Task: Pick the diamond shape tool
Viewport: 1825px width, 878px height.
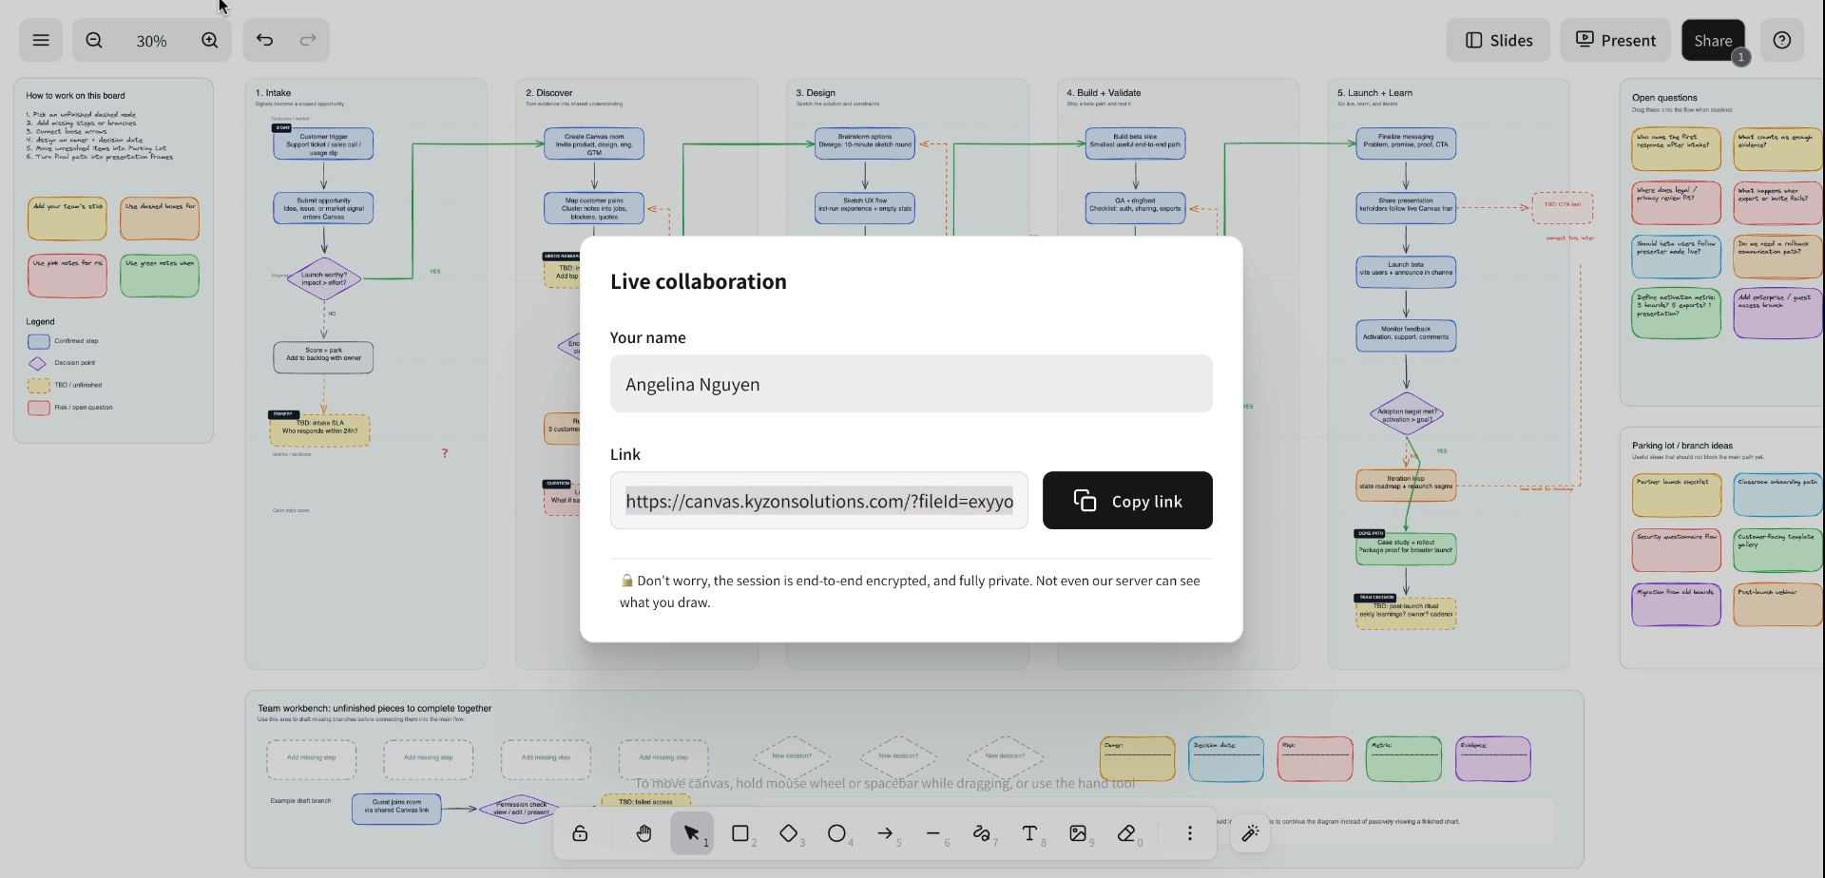Action: pyautogui.click(x=789, y=833)
